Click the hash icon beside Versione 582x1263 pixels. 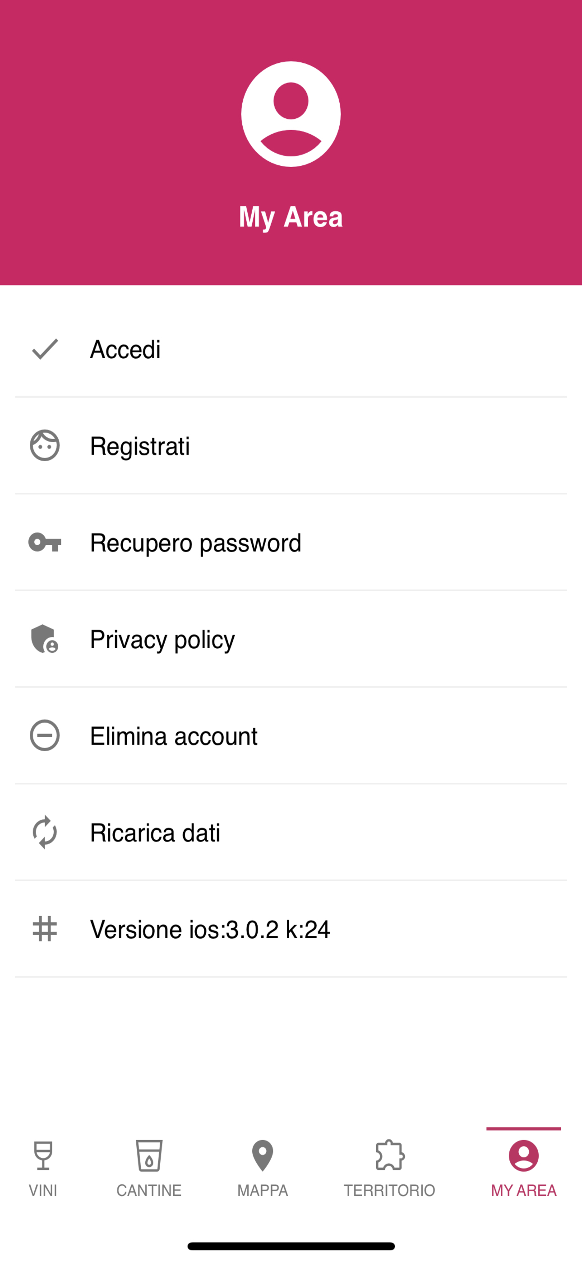(x=45, y=929)
